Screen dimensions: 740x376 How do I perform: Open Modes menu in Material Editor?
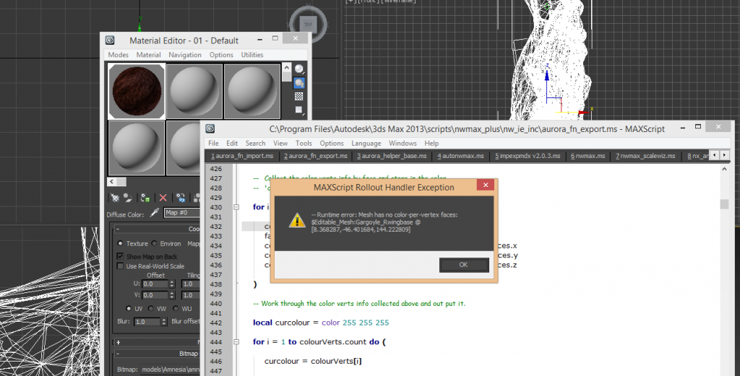pos(118,55)
